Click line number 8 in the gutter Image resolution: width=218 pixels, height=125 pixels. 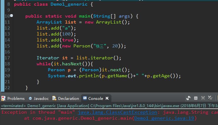pos(9,4)
